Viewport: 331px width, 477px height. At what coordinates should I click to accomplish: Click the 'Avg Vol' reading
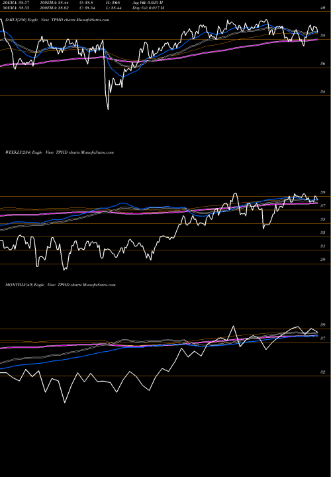pyautogui.click(x=148, y=3)
